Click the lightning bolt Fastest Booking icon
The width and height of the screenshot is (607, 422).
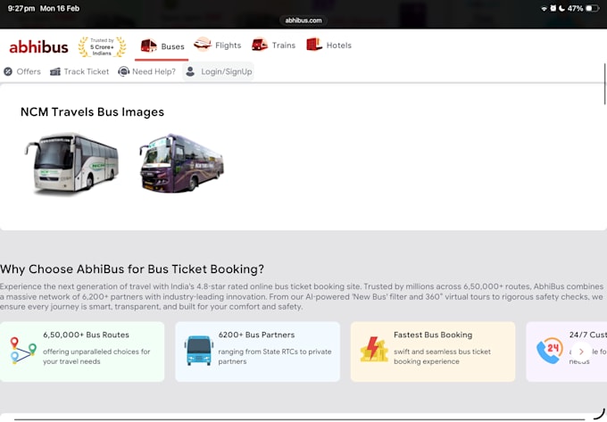[374, 349]
